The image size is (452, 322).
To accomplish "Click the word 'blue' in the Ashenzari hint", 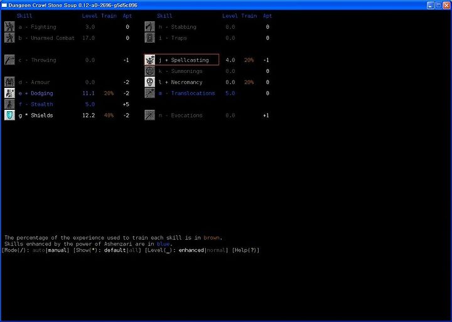I will [x=163, y=244].
